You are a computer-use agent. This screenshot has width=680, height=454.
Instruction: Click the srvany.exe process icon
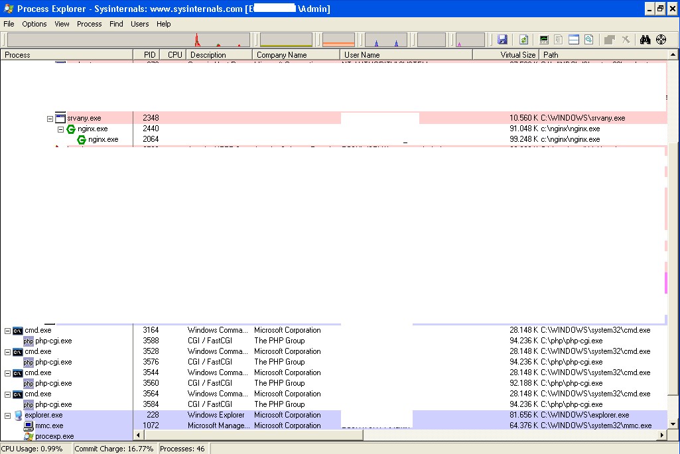[x=60, y=118]
